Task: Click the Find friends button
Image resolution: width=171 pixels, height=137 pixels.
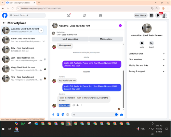Action: tap(141, 15)
